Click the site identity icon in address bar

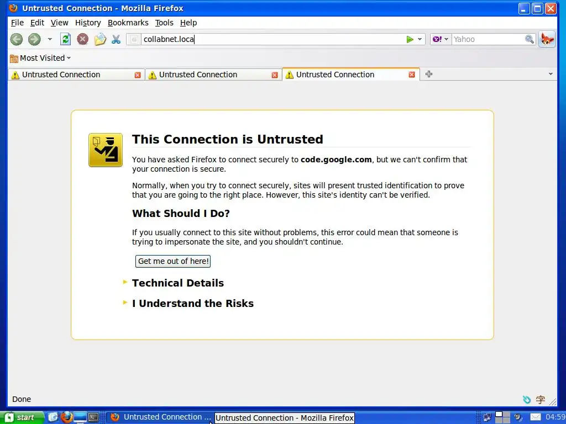click(x=134, y=39)
